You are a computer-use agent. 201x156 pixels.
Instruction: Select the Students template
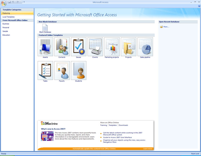79,71
